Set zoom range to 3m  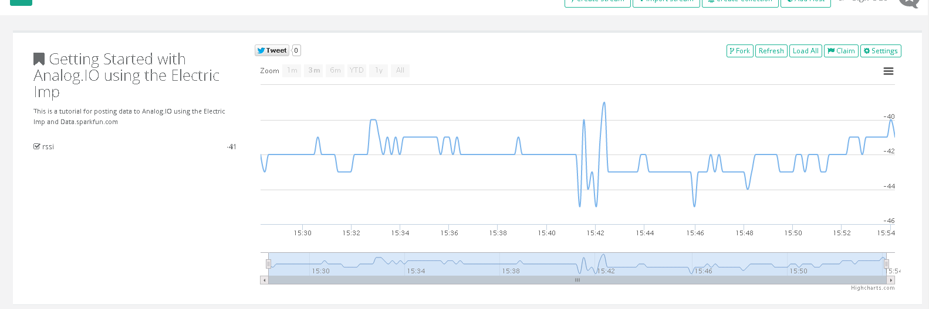(314, 70)
